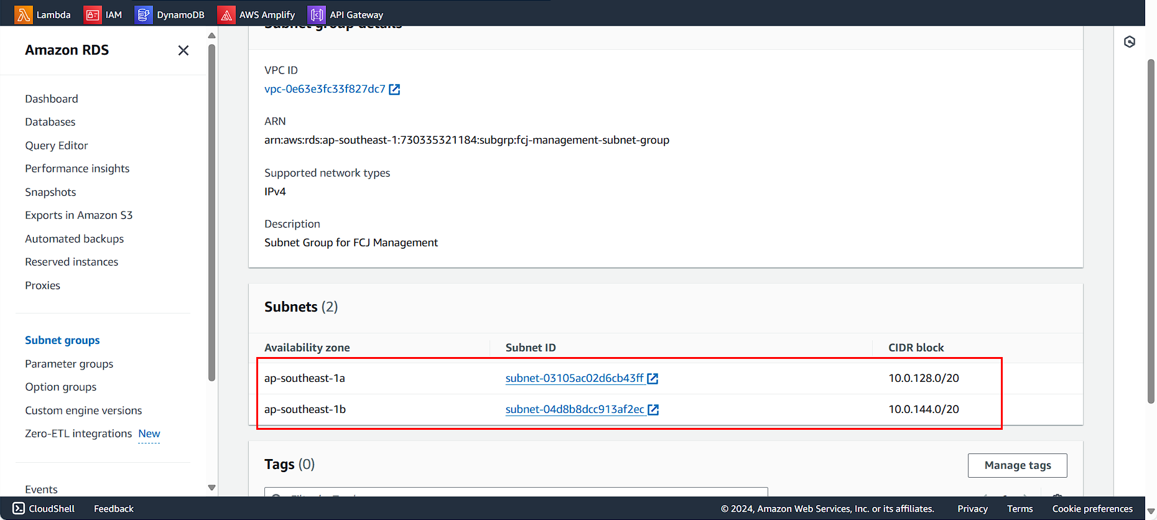Image resolution: width=1157 pixels, height=520 pixels.
Task: Click the IPv4 network type value
Action: pos(275,192)
